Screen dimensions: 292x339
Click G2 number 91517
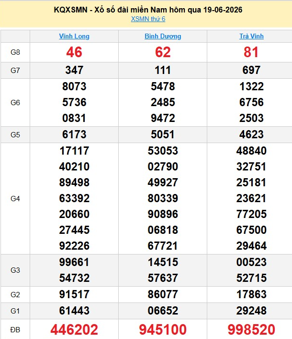pyautogui.click(x=74, y=294)
